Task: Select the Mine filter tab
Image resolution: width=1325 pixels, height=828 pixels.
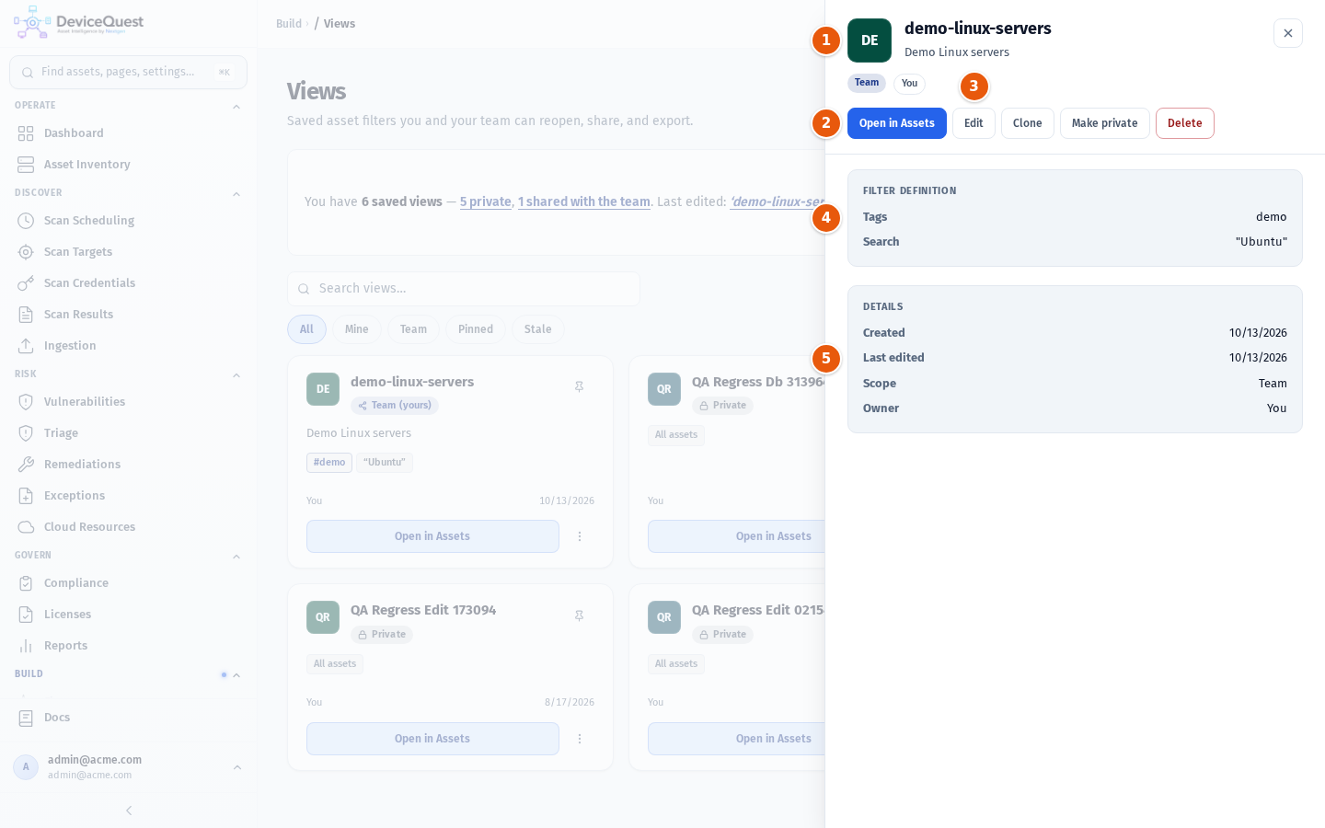Action: (357, 329)
